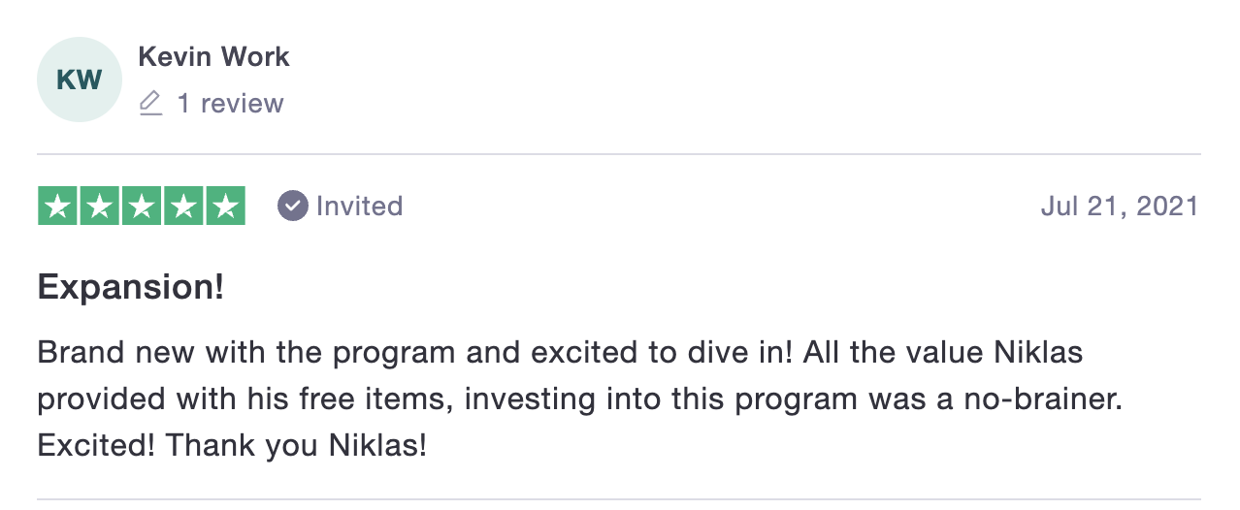Open the "Expansion!" review title
The image size is (1240, 510).
click(x=131, y=288)
